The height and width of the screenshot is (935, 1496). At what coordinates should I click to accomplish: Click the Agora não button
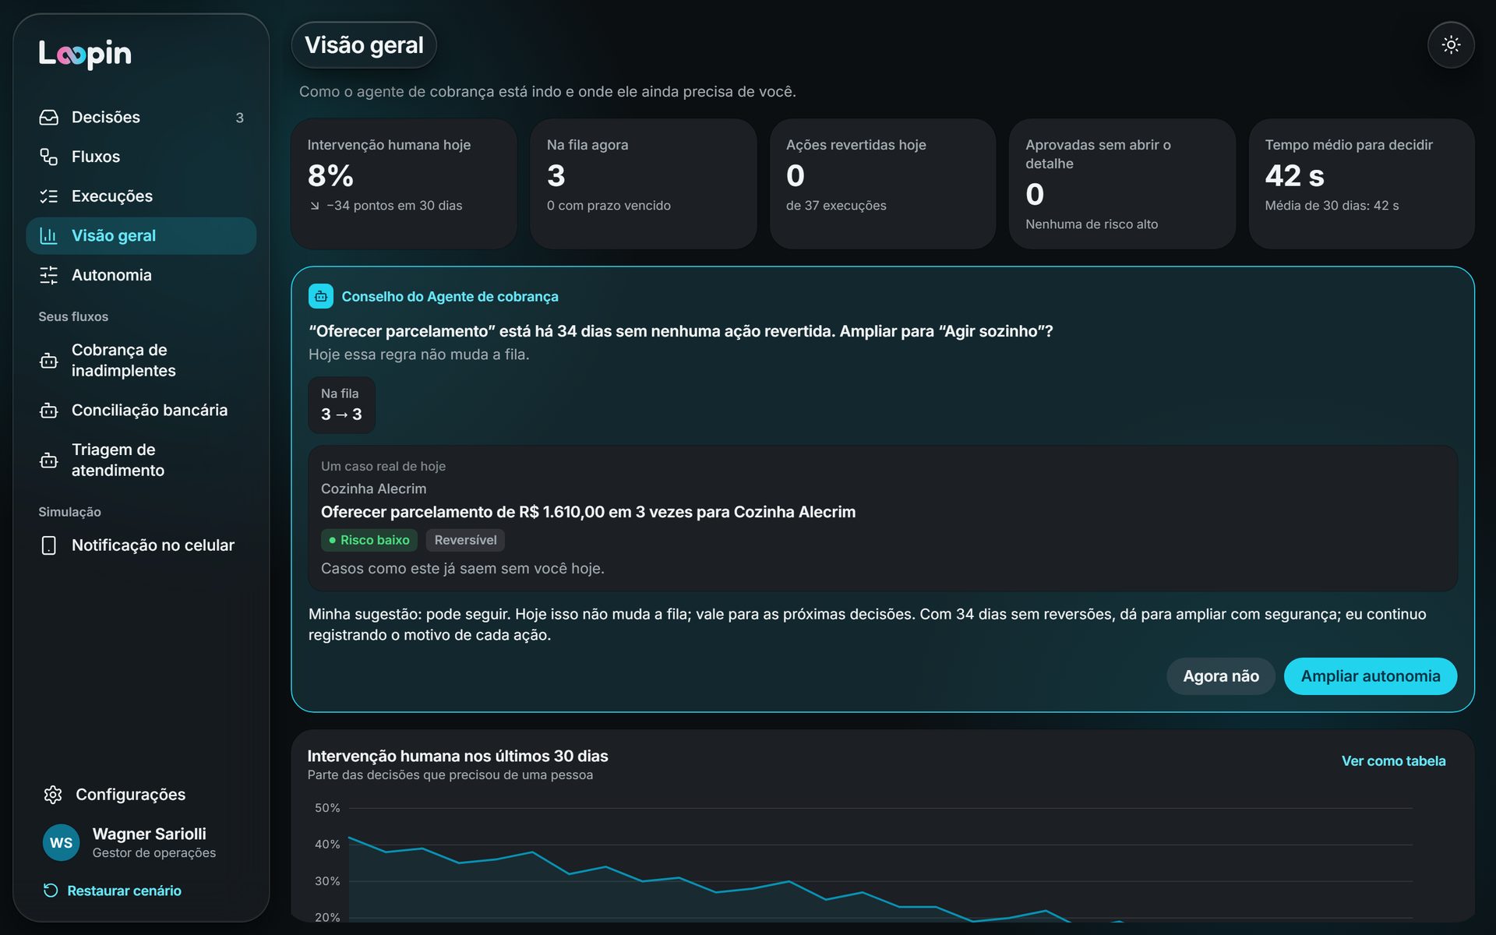click(x=1220, y=676)
